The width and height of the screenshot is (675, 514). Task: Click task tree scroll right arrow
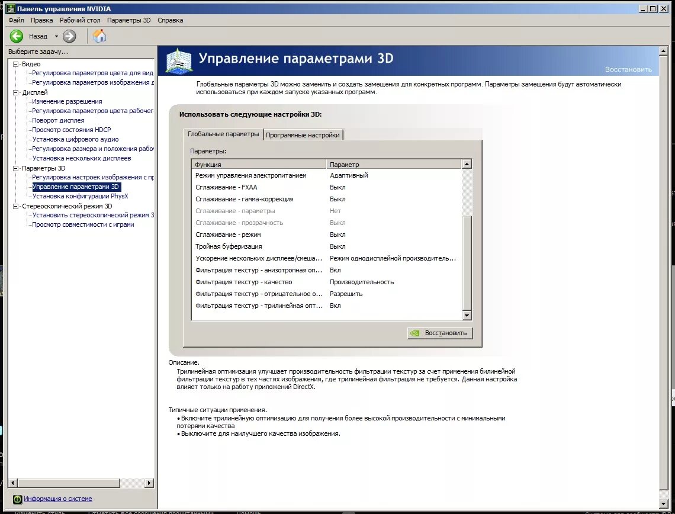click(149, 483)
